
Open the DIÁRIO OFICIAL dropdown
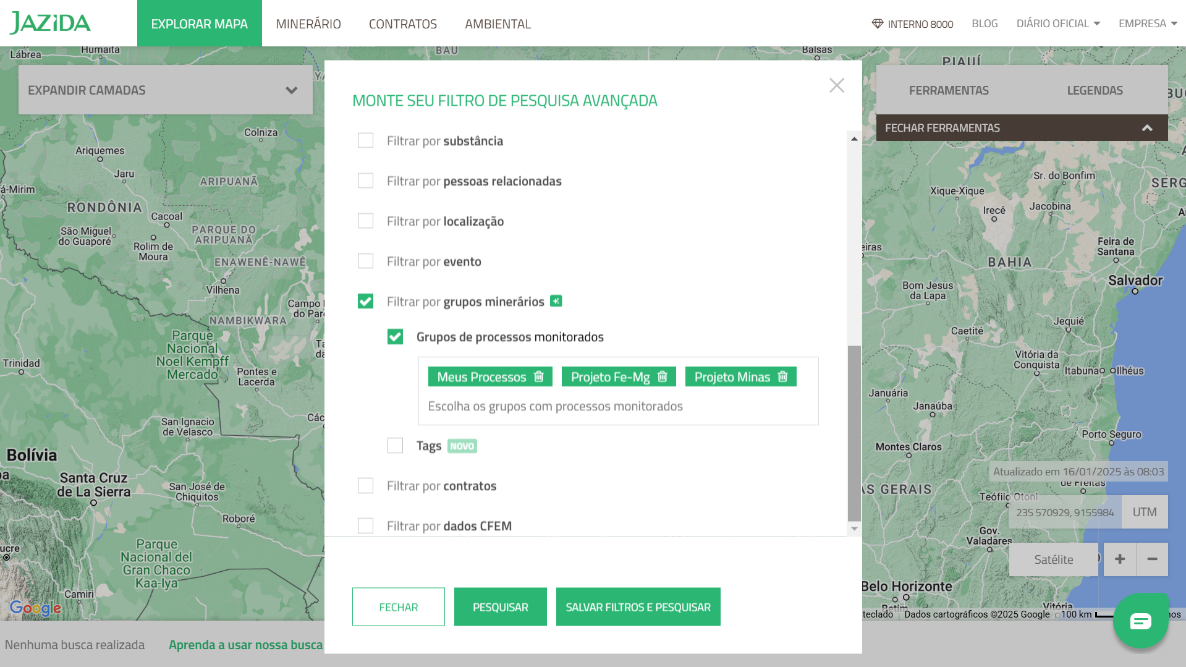click(1058, 23)
